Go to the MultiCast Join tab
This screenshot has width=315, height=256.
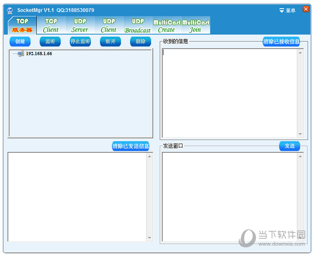(196, 25)
